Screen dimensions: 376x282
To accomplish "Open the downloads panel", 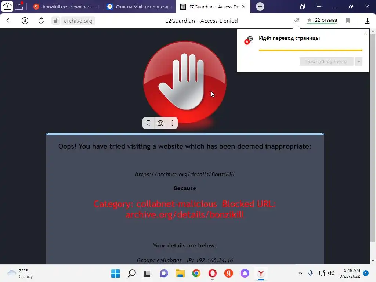I will pyautogui.click(x=367, y=21).
